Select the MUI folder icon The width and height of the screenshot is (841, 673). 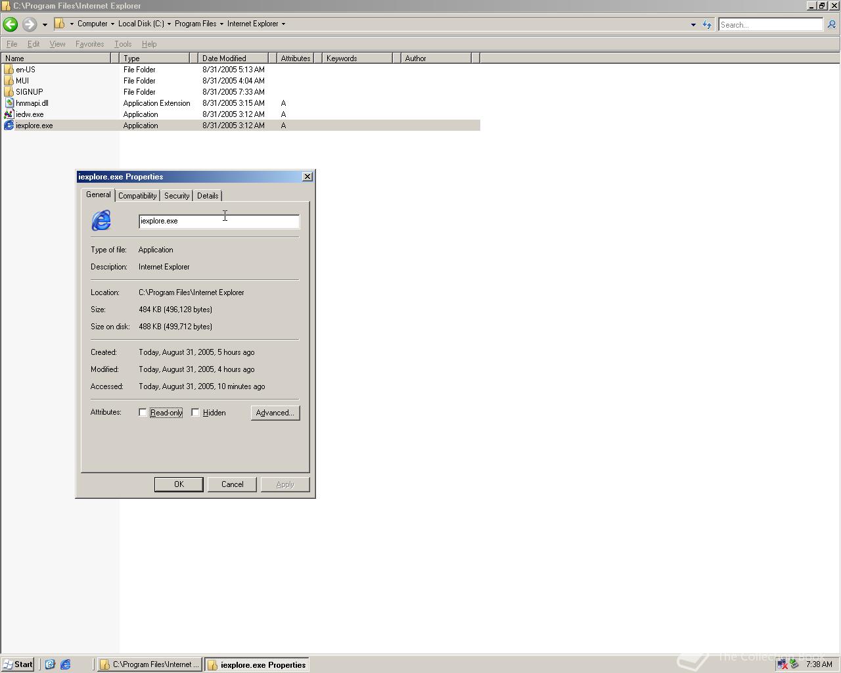coord(9,81)
